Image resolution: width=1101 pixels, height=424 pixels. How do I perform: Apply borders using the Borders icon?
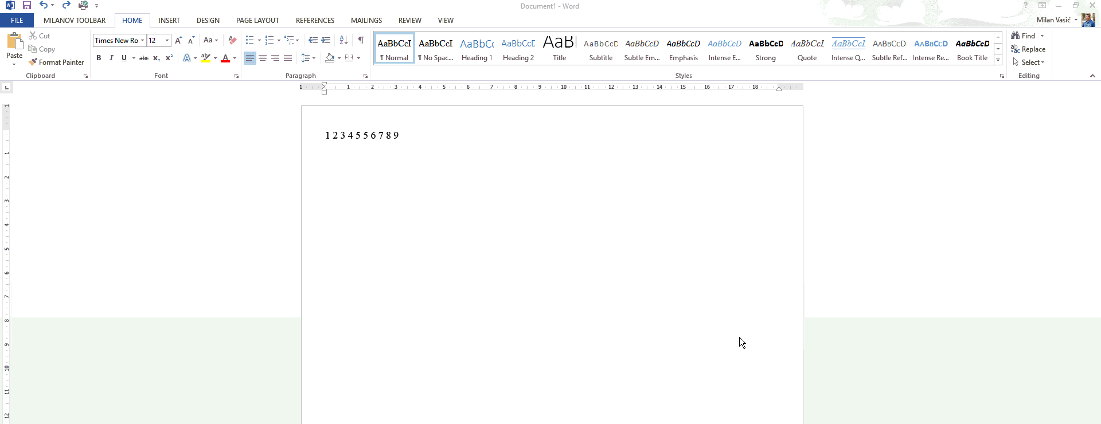pyautogui.click(x=349, y=58)
